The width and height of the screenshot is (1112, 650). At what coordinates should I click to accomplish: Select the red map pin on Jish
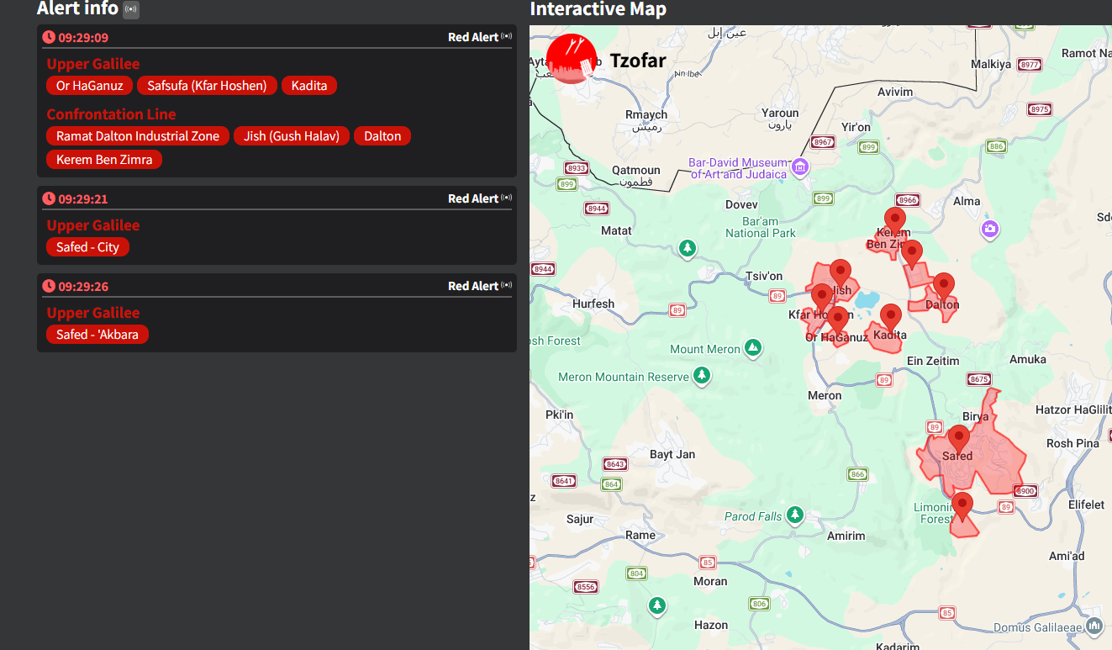pyautogui.click(x=841, y=274)
